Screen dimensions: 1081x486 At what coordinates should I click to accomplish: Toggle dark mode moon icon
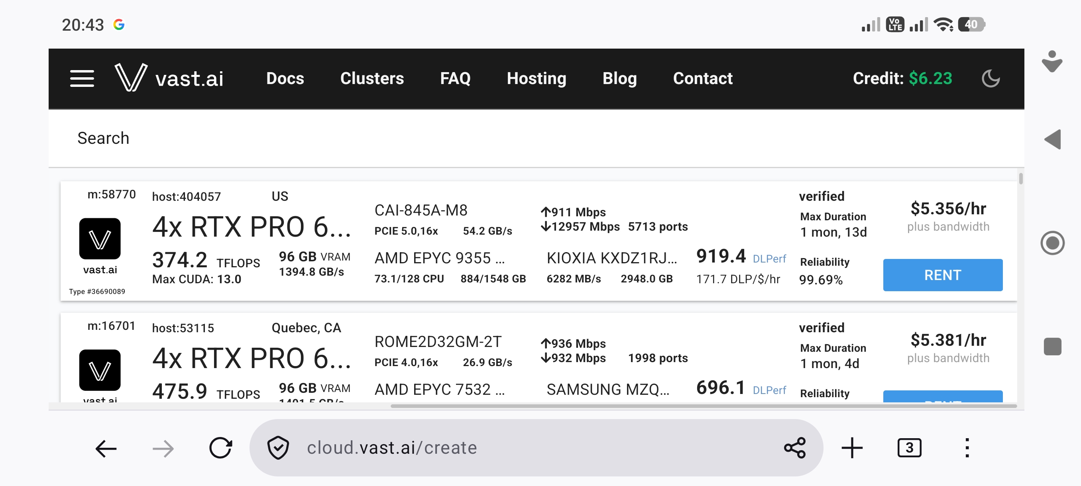991,78
